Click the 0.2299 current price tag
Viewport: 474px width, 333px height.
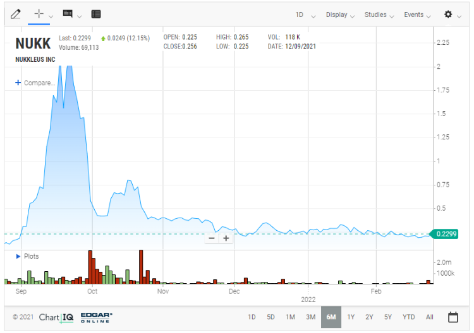tap(444, 234)
